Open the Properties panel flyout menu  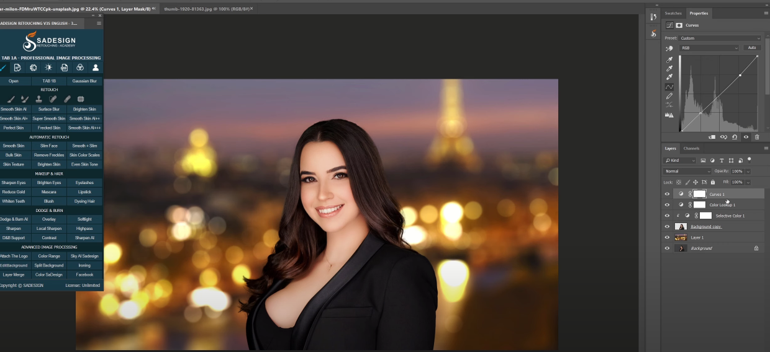click(x=766, y=13)
